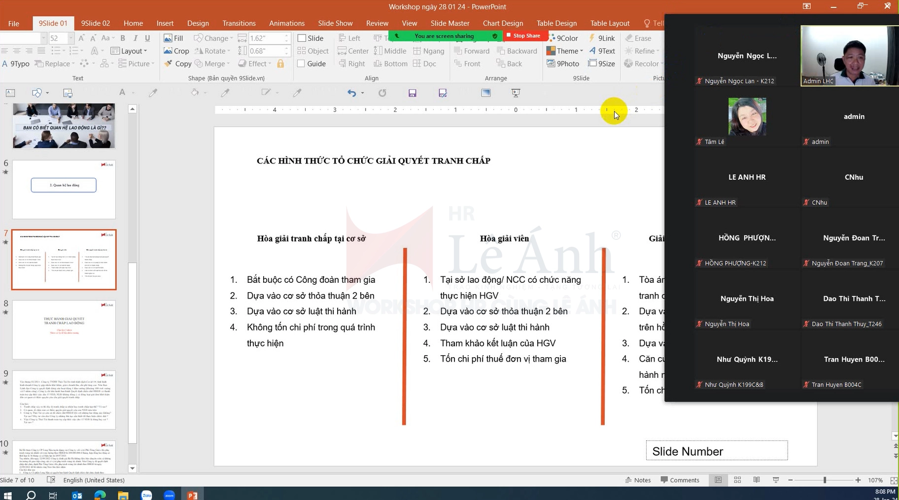Screen dimensions: 899x500
Task: Check the Guide checkbox
Action: click(302, 64)
